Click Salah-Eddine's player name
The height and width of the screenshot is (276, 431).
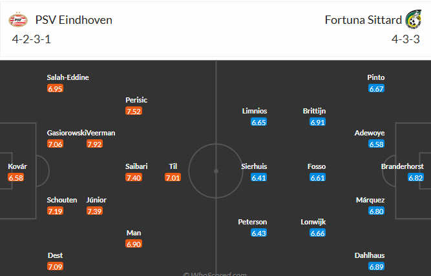68,77
